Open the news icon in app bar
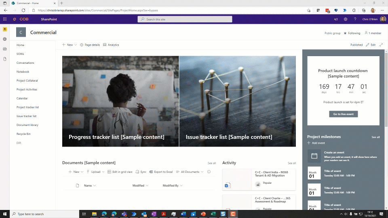This screenshot has height=218, width=388. coord(5,49)
